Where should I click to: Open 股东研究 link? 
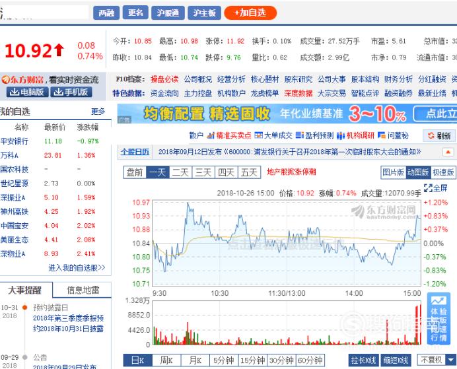298,79
